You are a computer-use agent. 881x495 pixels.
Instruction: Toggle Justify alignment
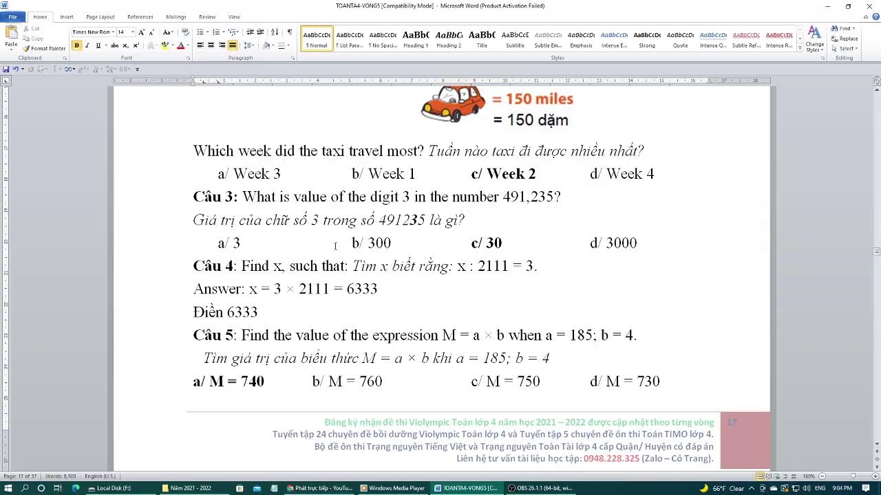click(x=233, y=45)
